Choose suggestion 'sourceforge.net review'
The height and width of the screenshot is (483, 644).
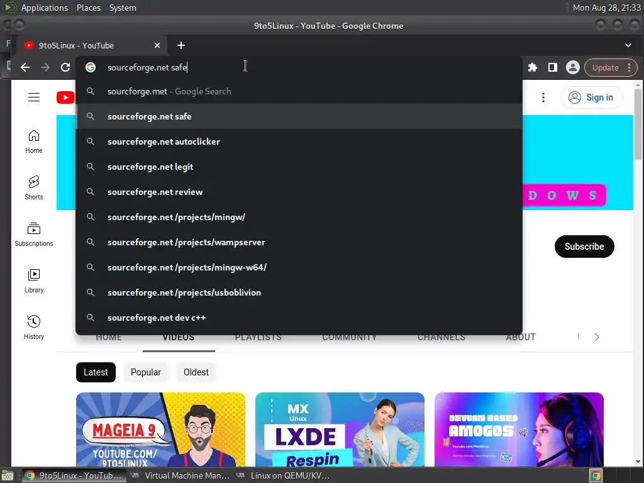pyautogui.click(x=299, y=192)
